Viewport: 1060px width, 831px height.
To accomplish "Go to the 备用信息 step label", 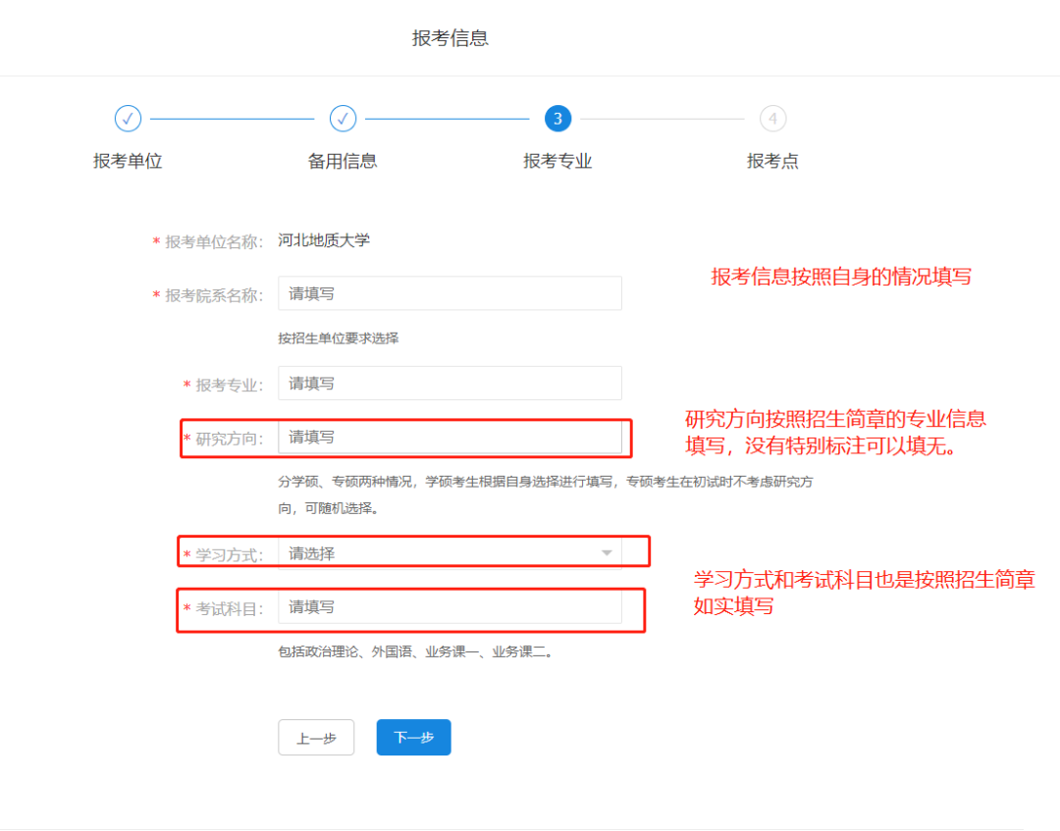I will (343, 162).
